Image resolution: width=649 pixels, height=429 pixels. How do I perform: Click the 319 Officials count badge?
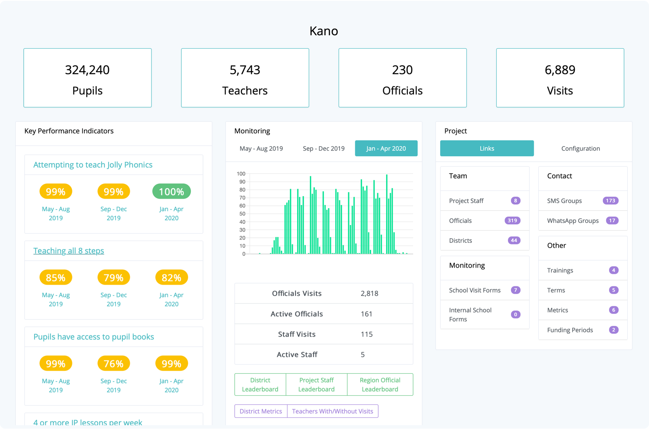(512, 221)
